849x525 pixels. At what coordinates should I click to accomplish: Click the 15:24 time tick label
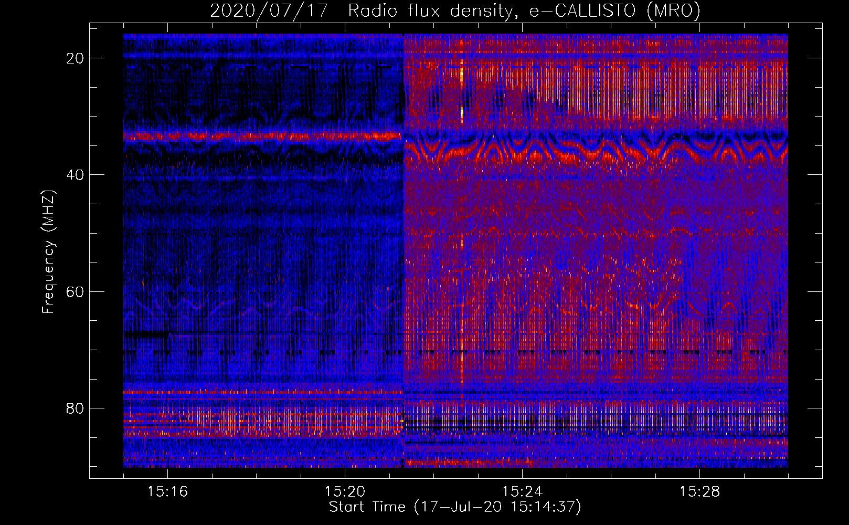[523, 491]
